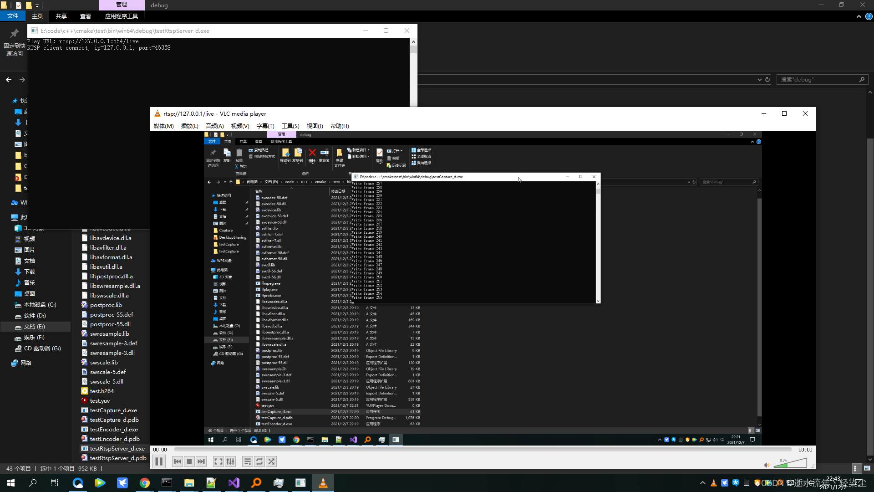Open the 媒体(M) menu in VLC
The image size is (874, 492).
pyautogui.click(x=163, y=126)
